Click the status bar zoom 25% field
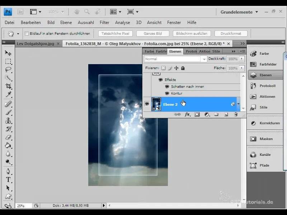This screenshot has height=215, width=287. click(23, 206)
